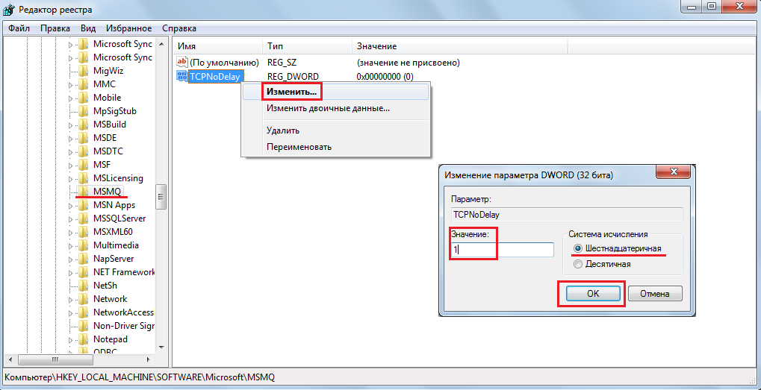Screen dimensions: 761x390
Task: Click the tree pane scroll down arrow
Action: coord(161,347)
